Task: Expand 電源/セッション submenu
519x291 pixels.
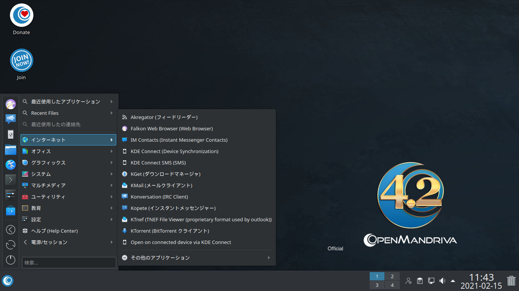Action: 68,242
